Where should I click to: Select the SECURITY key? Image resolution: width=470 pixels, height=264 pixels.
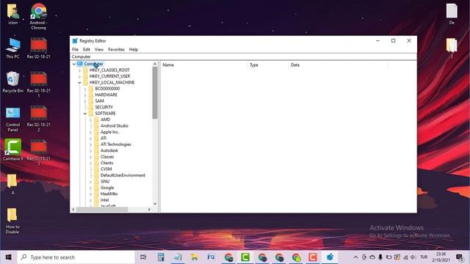(x=104, y=107)
